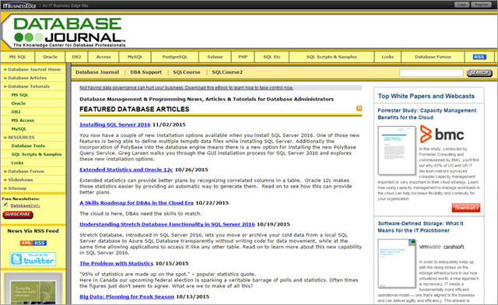Open the Oracle tab in top navigation
This screenshot has height=305, width=498.
click(50, 57)
